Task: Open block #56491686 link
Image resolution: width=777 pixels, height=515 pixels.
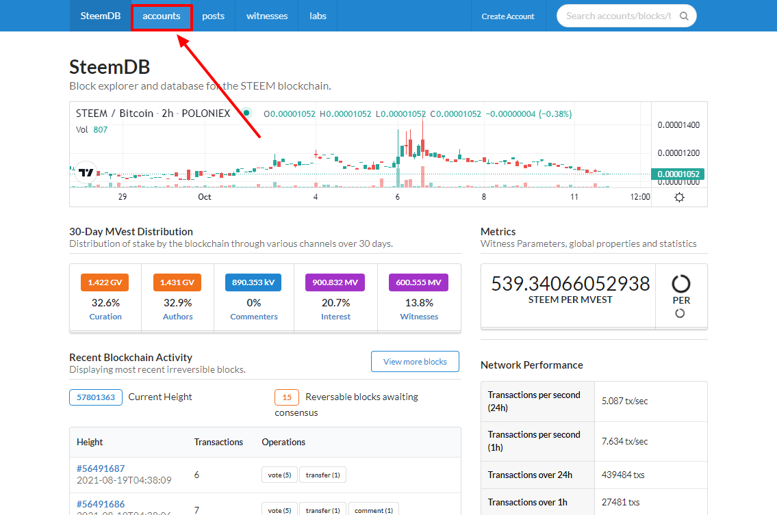Action: [101, 504]
